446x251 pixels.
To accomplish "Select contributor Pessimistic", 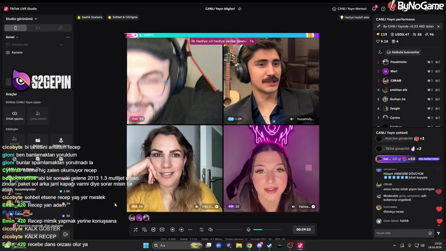I will (408, 62).
